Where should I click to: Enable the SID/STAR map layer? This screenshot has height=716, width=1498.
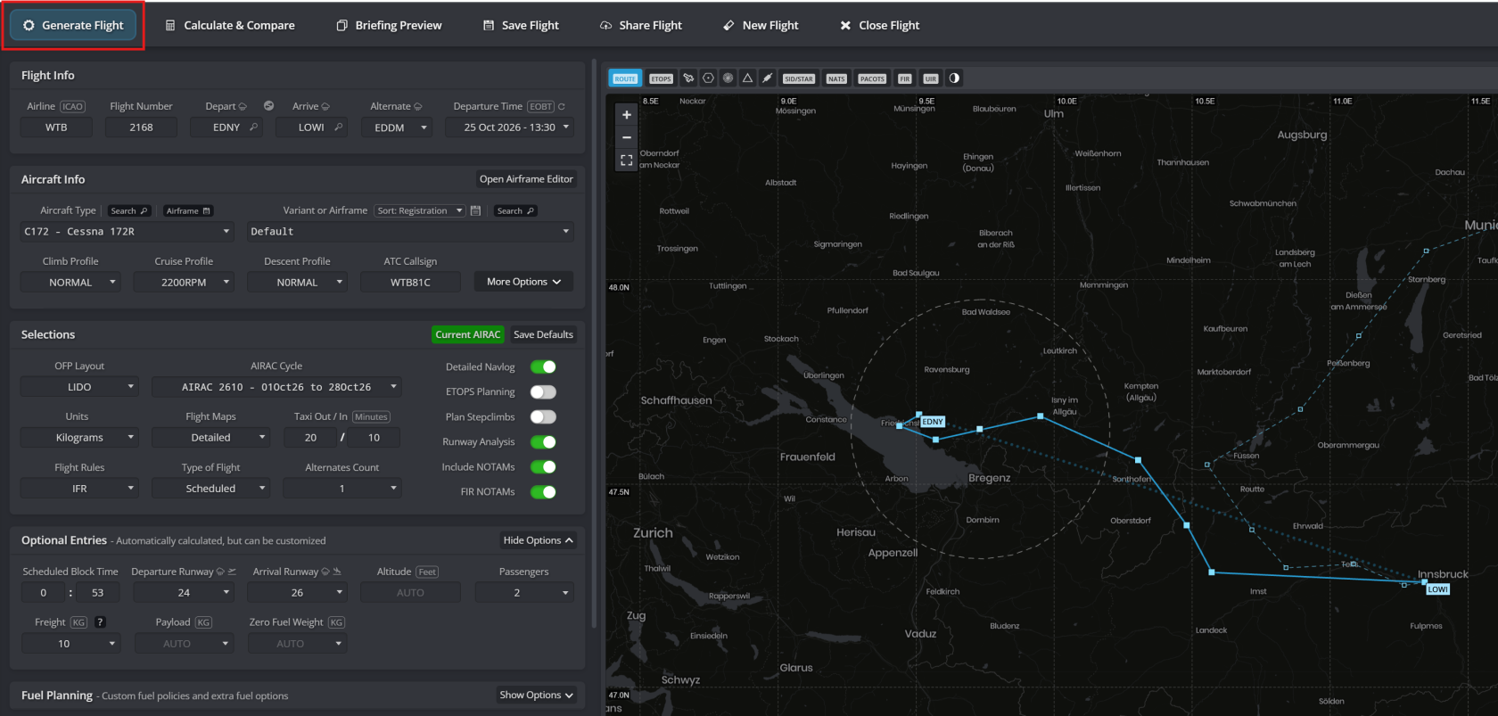coord(798,78)
